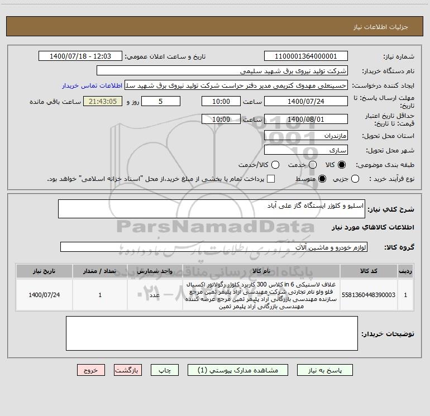Choose متوسط purchase process radio
This screenshot has width=430, height=416.
pos(322,179)
